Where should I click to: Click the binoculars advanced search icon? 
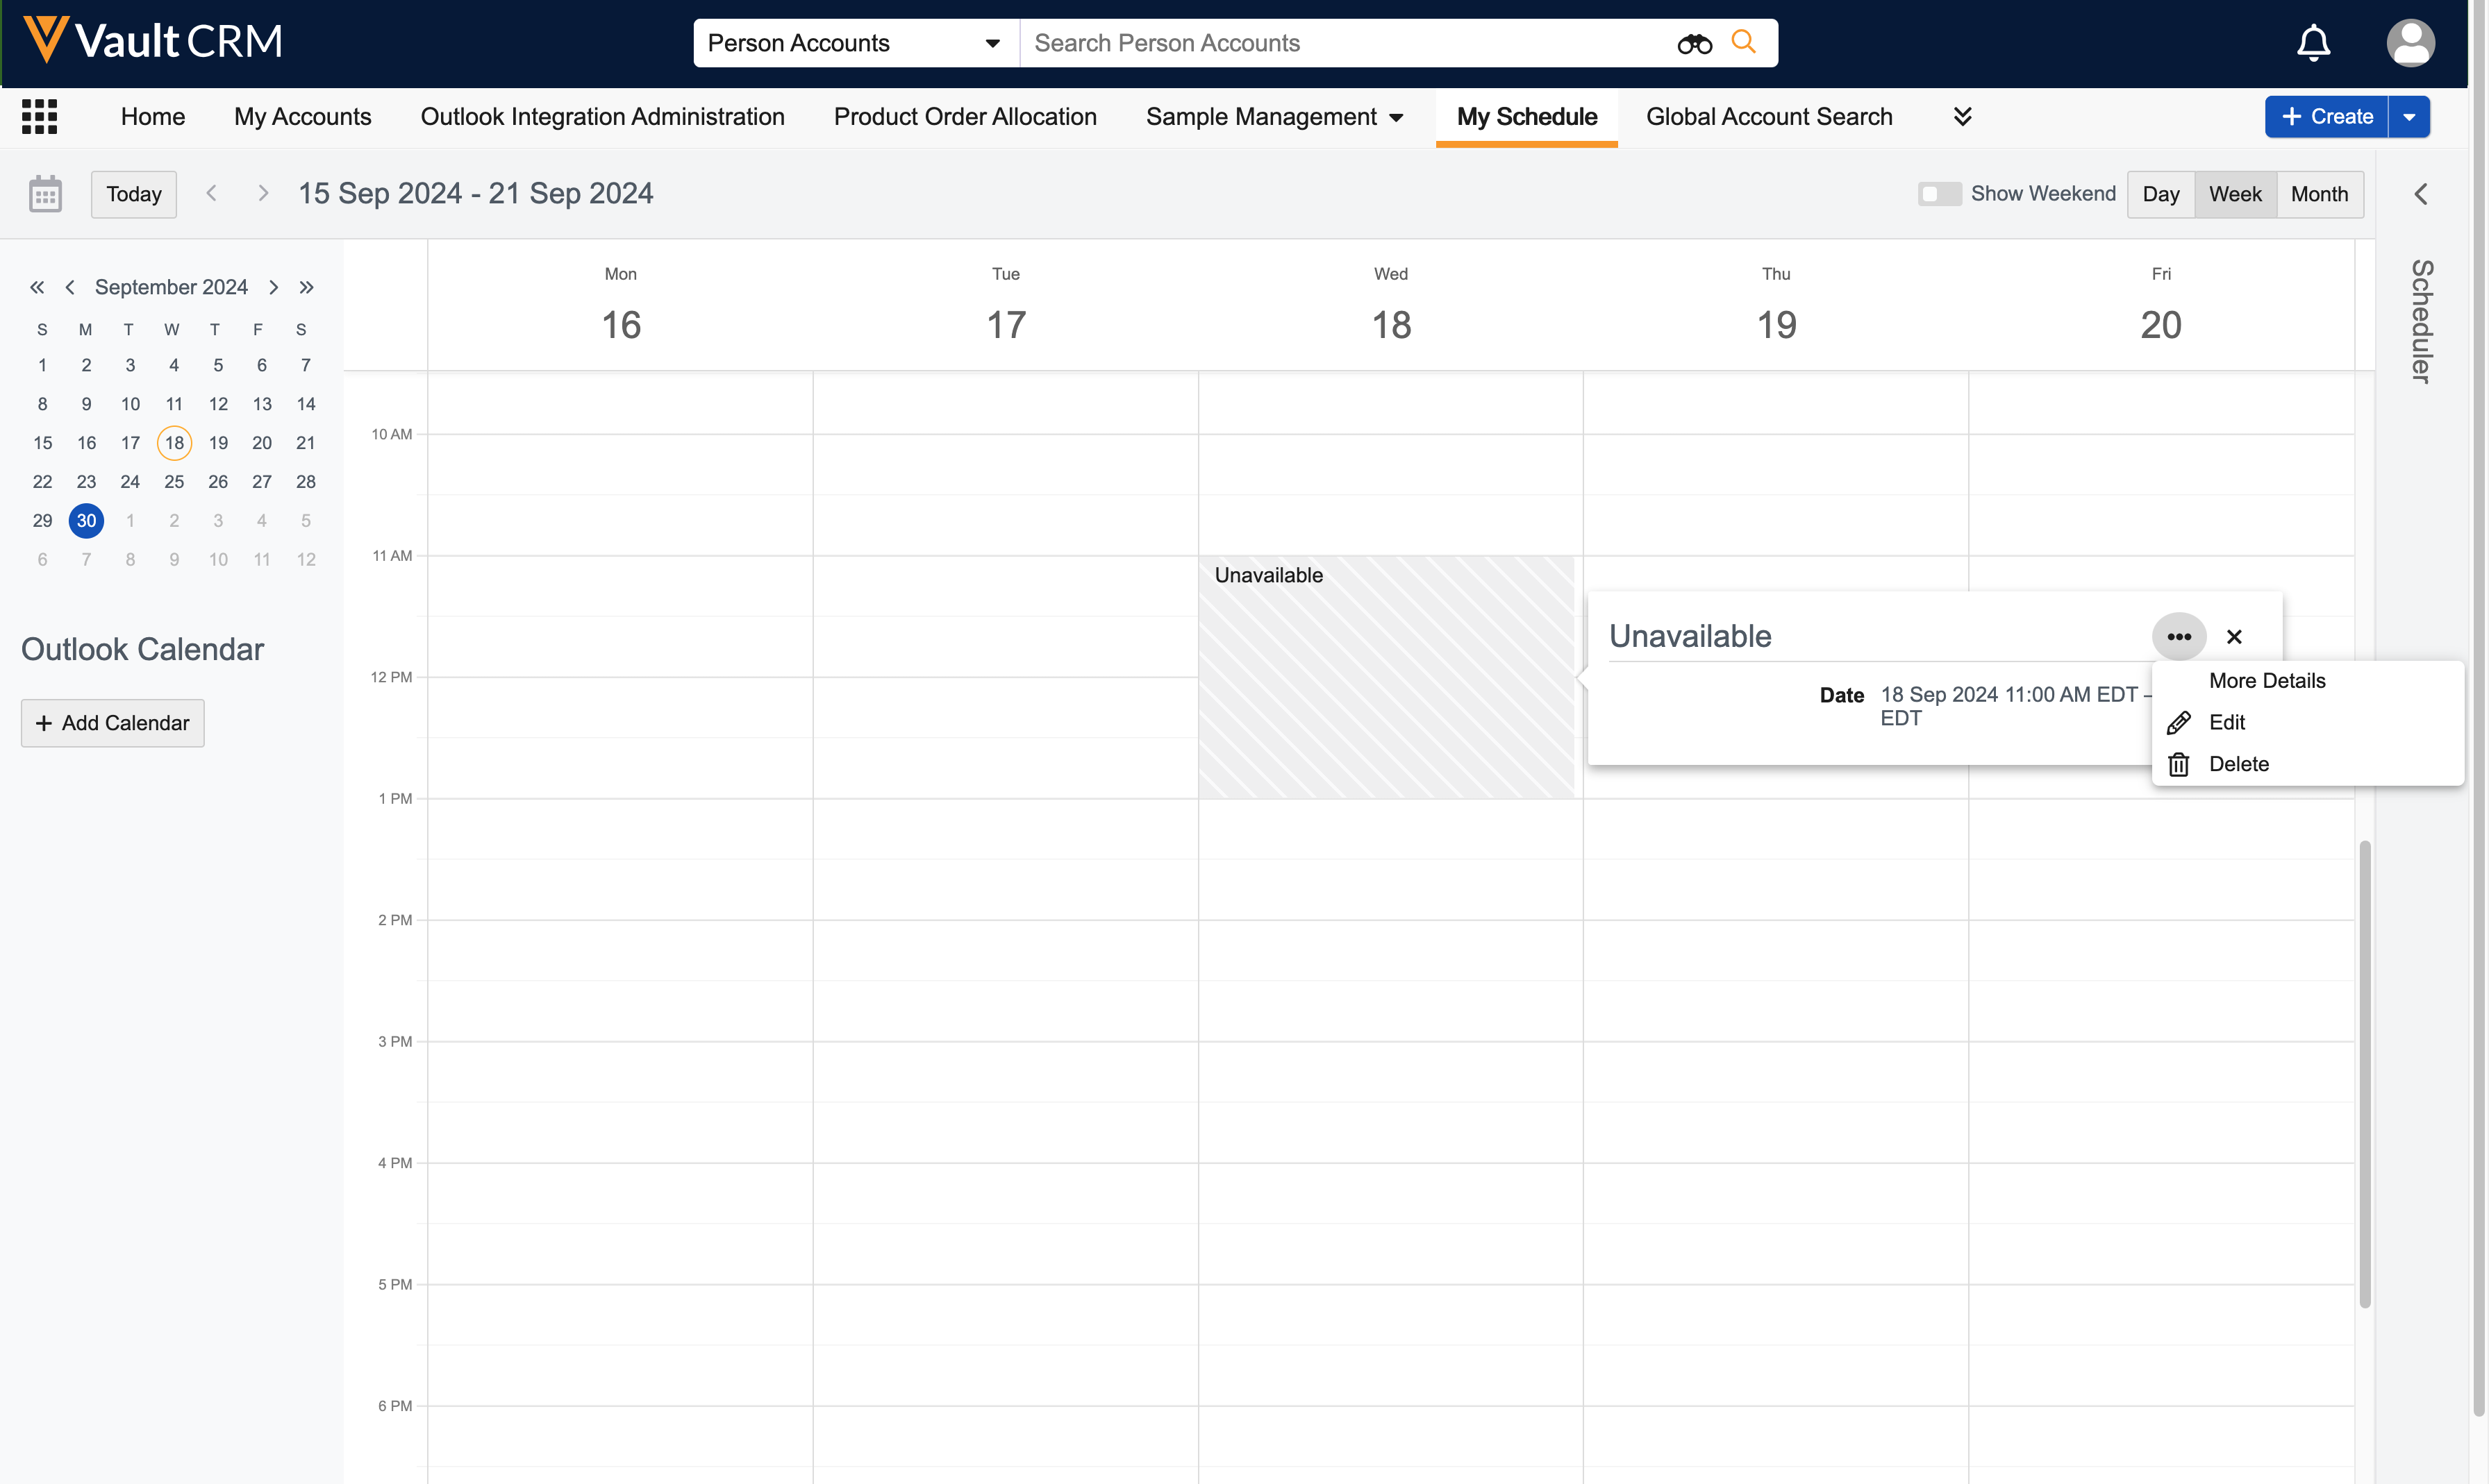click(1694, 43)
